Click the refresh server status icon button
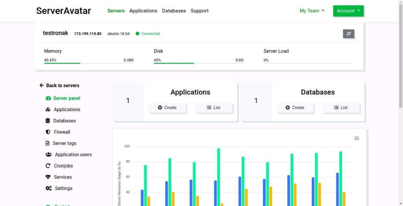 349,34
